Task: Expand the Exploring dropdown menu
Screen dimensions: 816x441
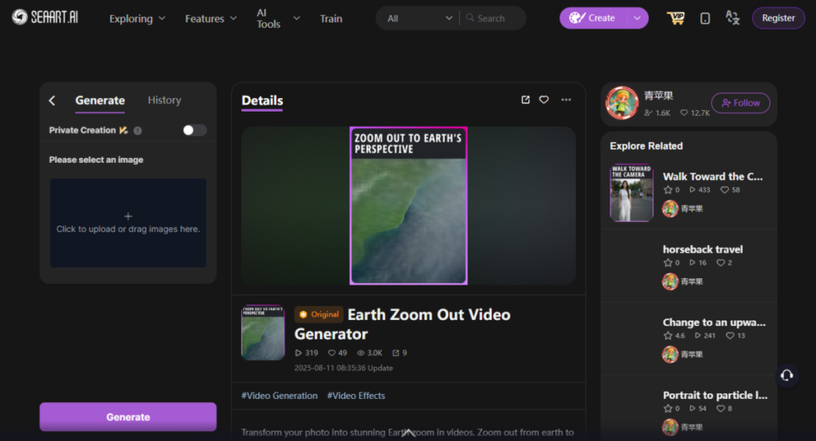Action: [137, 18]
